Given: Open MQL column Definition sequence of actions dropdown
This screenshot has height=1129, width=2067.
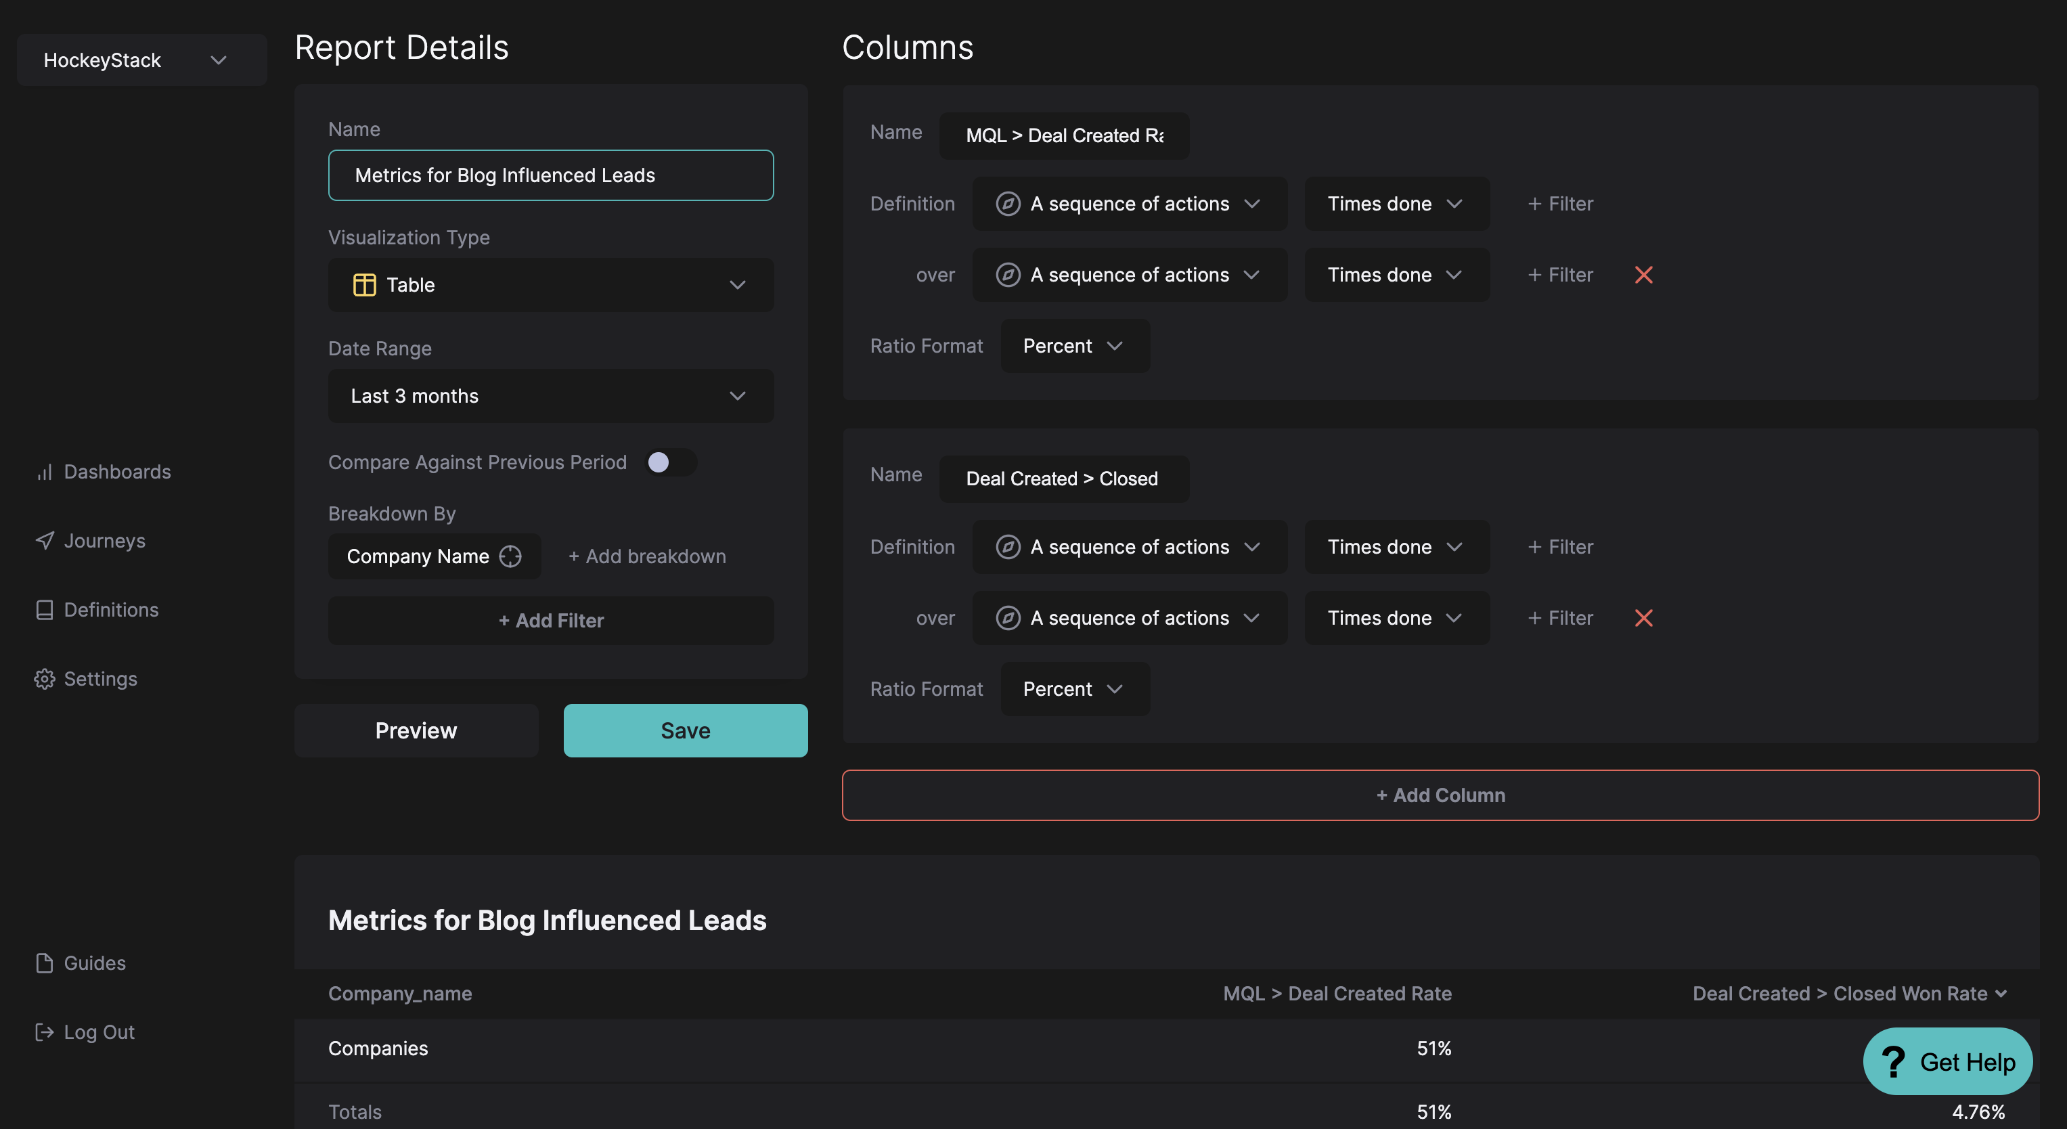Looking at the screenshot, I should (1129, 204).
